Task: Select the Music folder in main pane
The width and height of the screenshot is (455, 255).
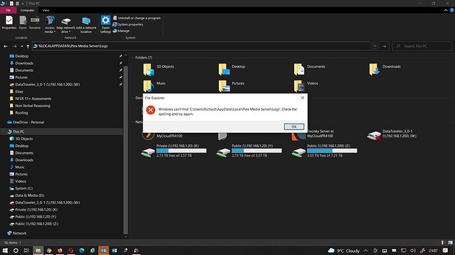Action: tap(154, 86)
